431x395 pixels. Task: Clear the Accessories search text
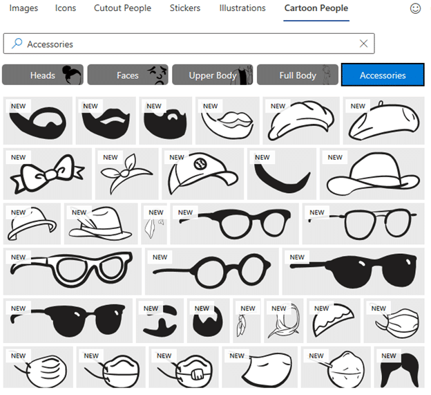[363, 44]
